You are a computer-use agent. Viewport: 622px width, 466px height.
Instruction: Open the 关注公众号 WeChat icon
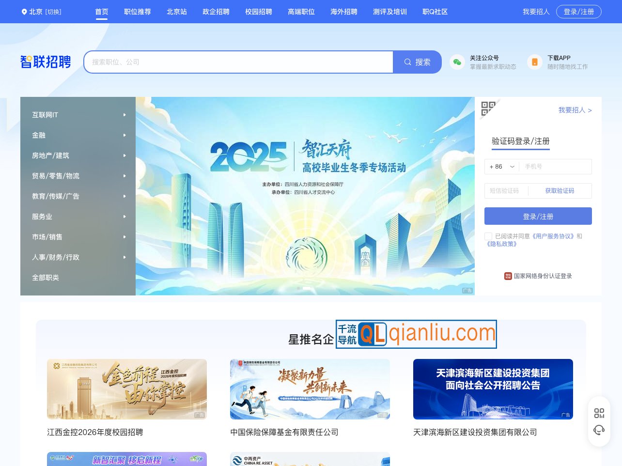click(457, 62)
